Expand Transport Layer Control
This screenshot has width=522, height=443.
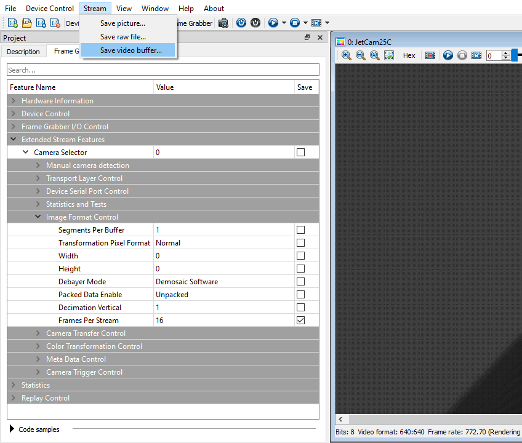click(x=38, y=178)
